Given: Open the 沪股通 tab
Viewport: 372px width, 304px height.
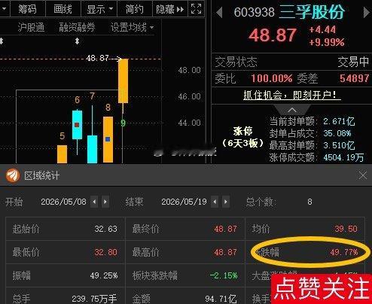Looking at the screenshot, I should (x=31, y=27).
